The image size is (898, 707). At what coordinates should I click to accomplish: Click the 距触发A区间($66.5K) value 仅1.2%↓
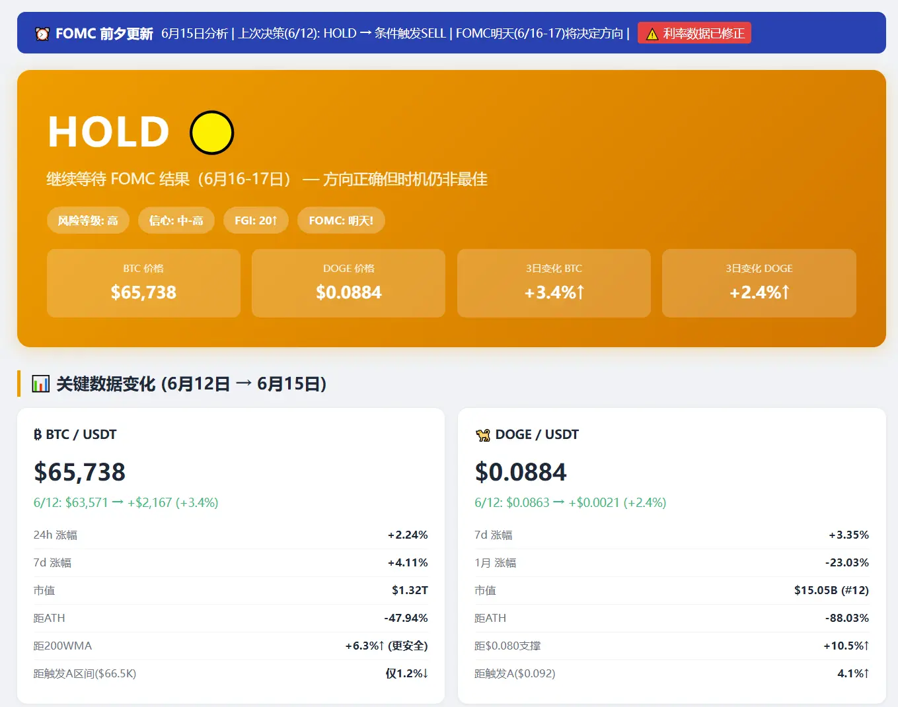(406, 673)
